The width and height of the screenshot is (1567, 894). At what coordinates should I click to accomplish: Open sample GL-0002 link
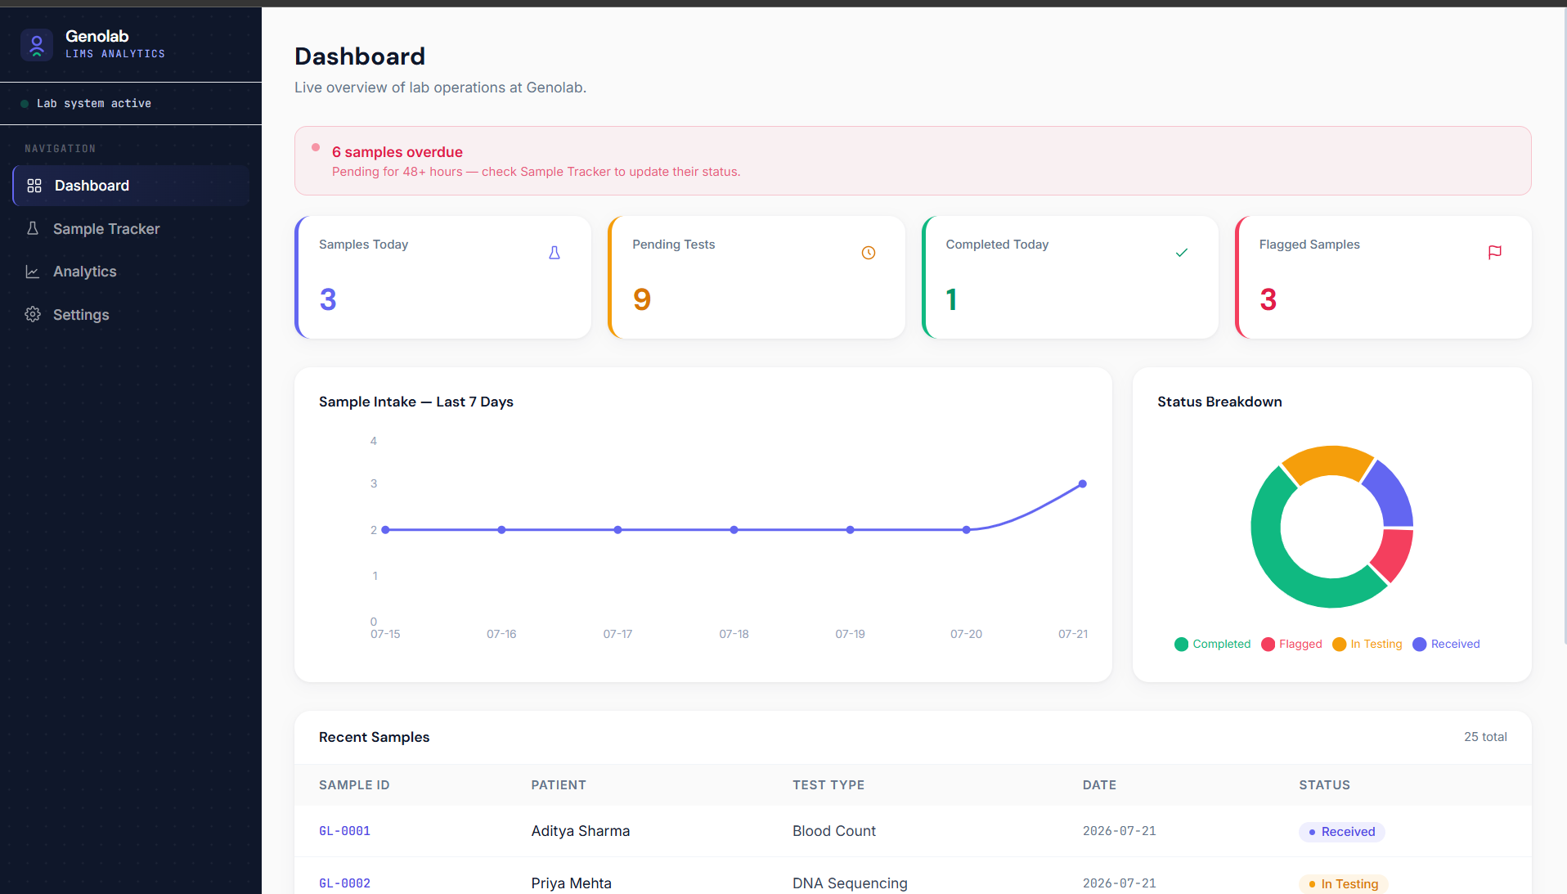(344, 883)
